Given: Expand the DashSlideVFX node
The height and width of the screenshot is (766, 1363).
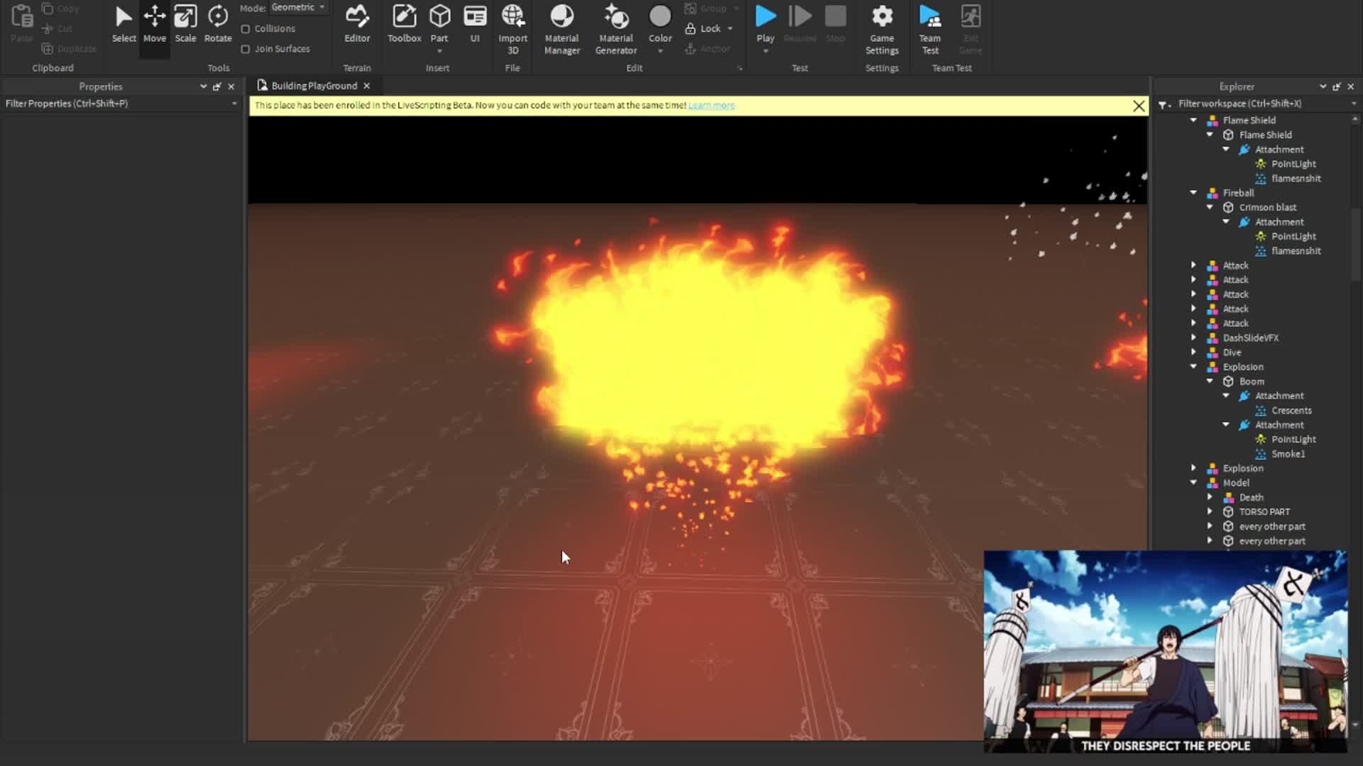Looking at the screenshot, I should coord(1193,338).
